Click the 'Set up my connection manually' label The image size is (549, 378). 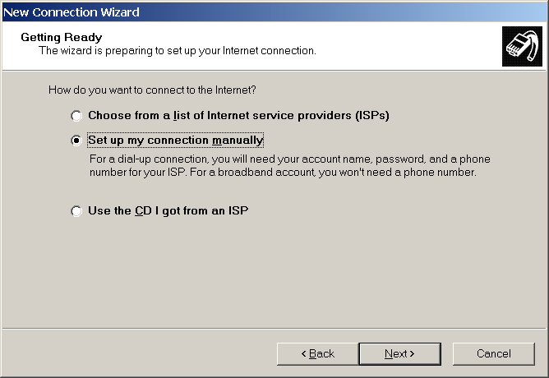(175, 141)
